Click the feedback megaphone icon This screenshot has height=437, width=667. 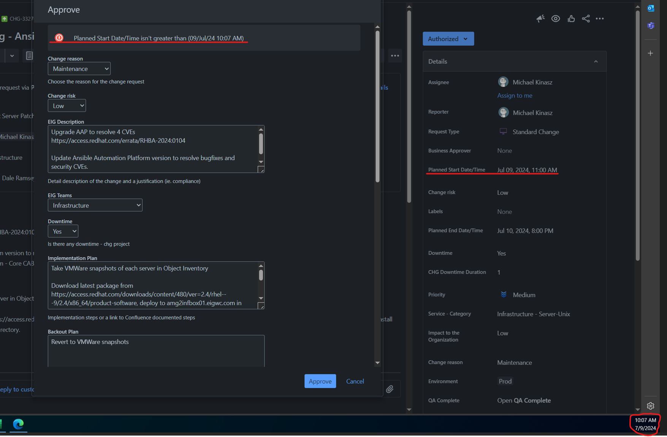click(x=540, y=19)
